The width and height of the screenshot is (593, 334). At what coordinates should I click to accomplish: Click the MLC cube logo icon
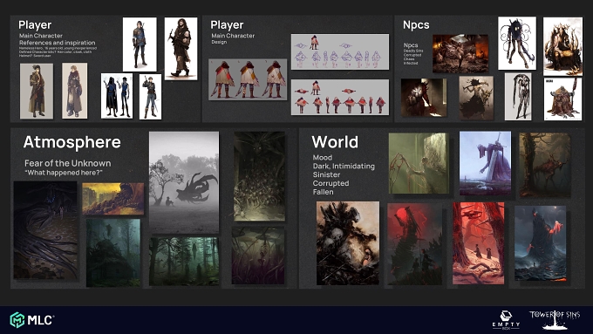(x=17, y=320)
